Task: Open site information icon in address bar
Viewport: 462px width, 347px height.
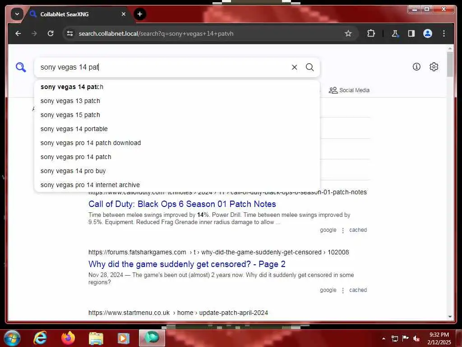Action: click(70, 33)
